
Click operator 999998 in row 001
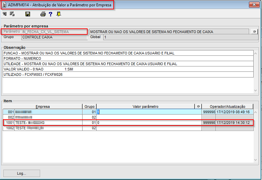[209, 112]
